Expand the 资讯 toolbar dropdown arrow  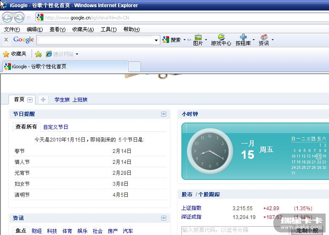(x=273, y=40)
